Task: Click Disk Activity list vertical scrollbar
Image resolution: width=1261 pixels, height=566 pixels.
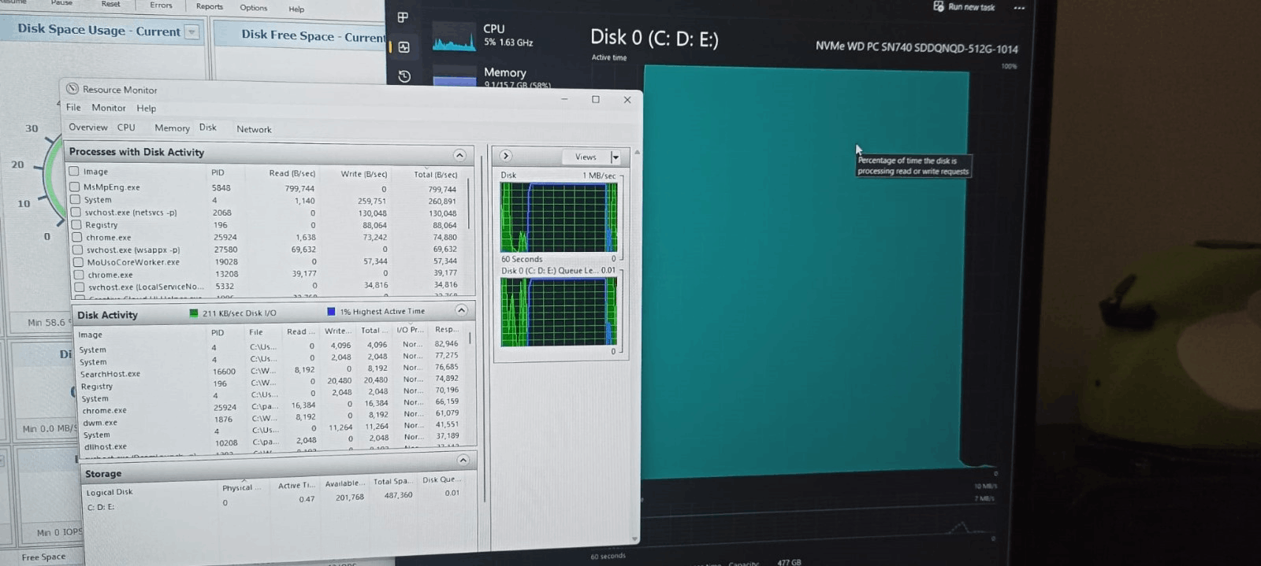Action: pos(471,338)
